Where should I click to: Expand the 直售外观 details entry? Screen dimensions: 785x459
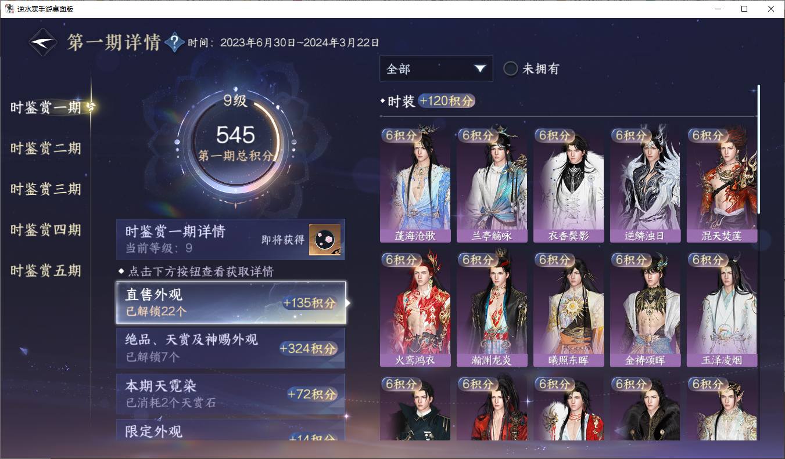pyautogui.click(x=231, y=302)
